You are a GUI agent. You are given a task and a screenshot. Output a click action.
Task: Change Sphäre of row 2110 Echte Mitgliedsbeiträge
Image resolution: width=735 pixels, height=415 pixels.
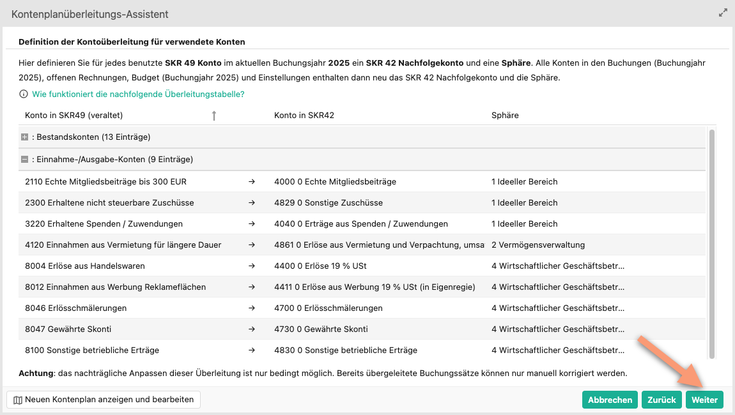[525, 182]
